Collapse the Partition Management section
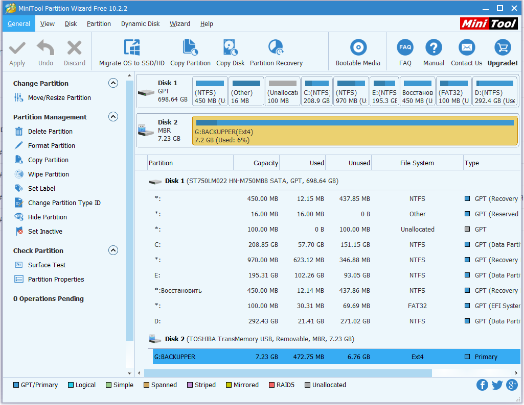Viewport: 524px width, 405px height. [113, 117]
